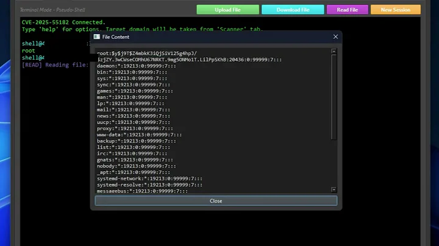Image resolution: width=439 pixels, height=246 pixels.
Task: Click the File Content dialog title bar
Action: (216, 37)
